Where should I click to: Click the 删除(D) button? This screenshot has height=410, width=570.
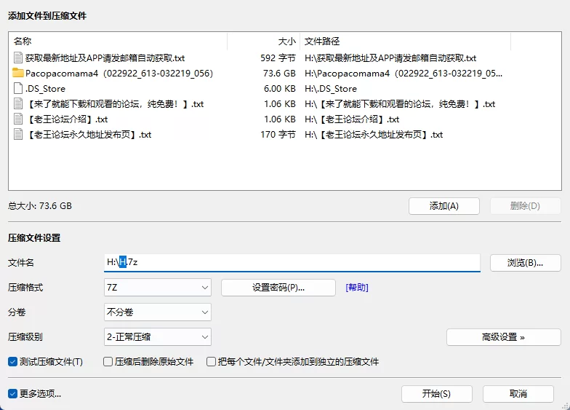[525, 206]
